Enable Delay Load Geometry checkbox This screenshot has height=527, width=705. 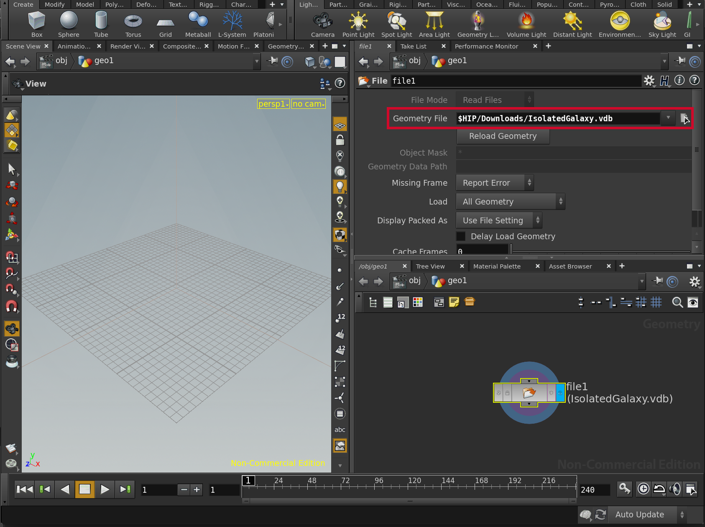461,236
